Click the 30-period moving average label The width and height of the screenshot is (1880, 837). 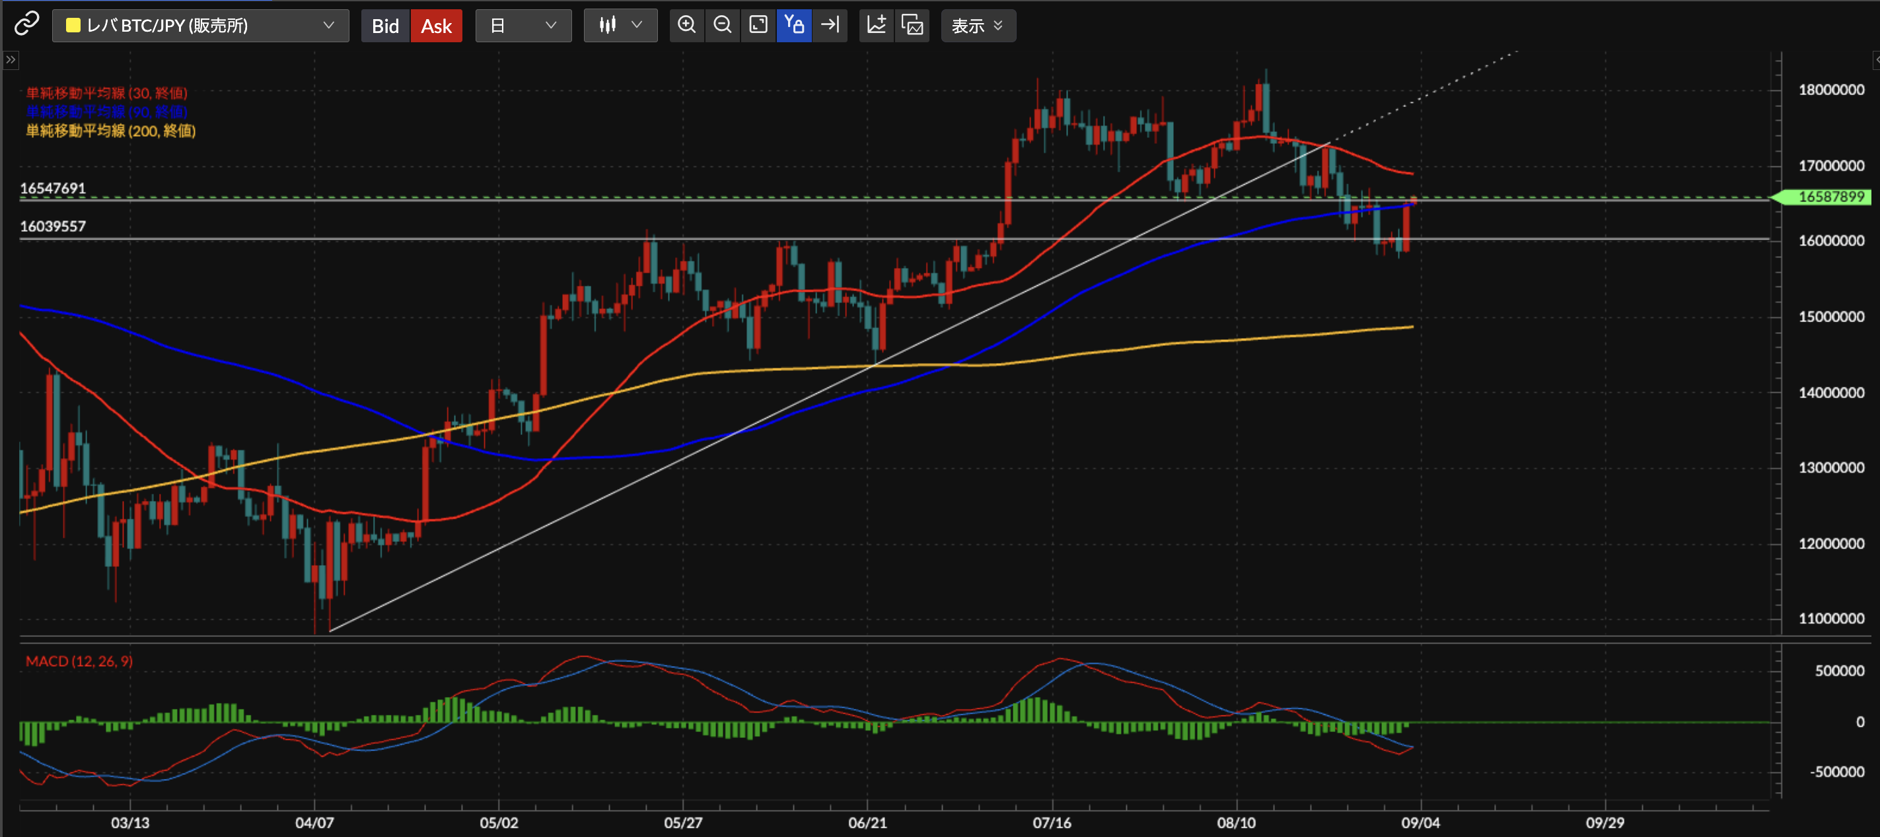point(106,92)
